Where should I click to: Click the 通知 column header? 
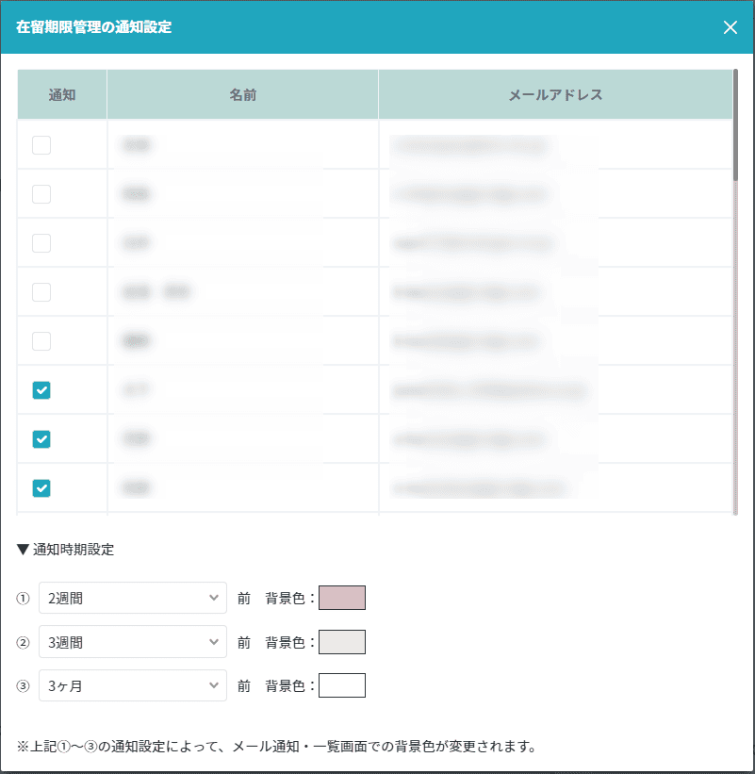click(62, 95)
